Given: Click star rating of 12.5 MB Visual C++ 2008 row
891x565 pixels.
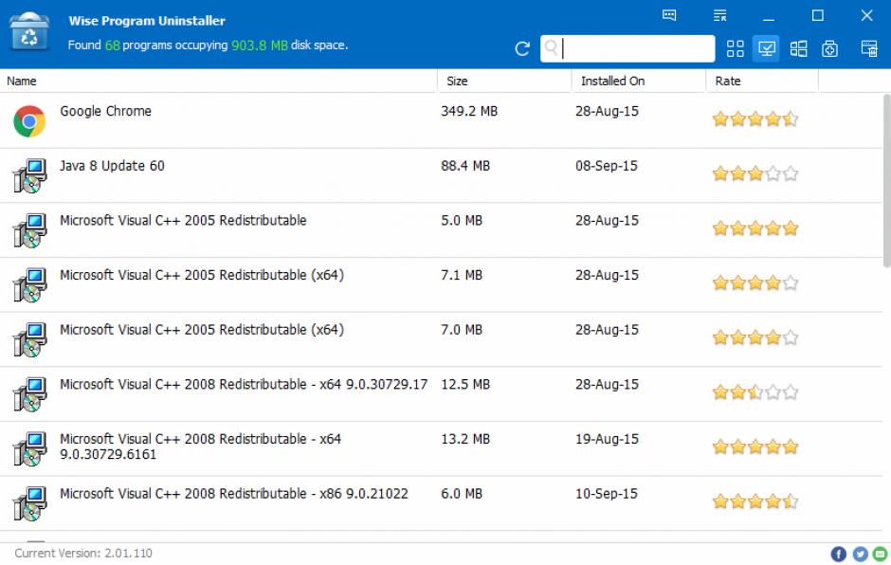Looking at the screenshot, I should tap(755, 392).
